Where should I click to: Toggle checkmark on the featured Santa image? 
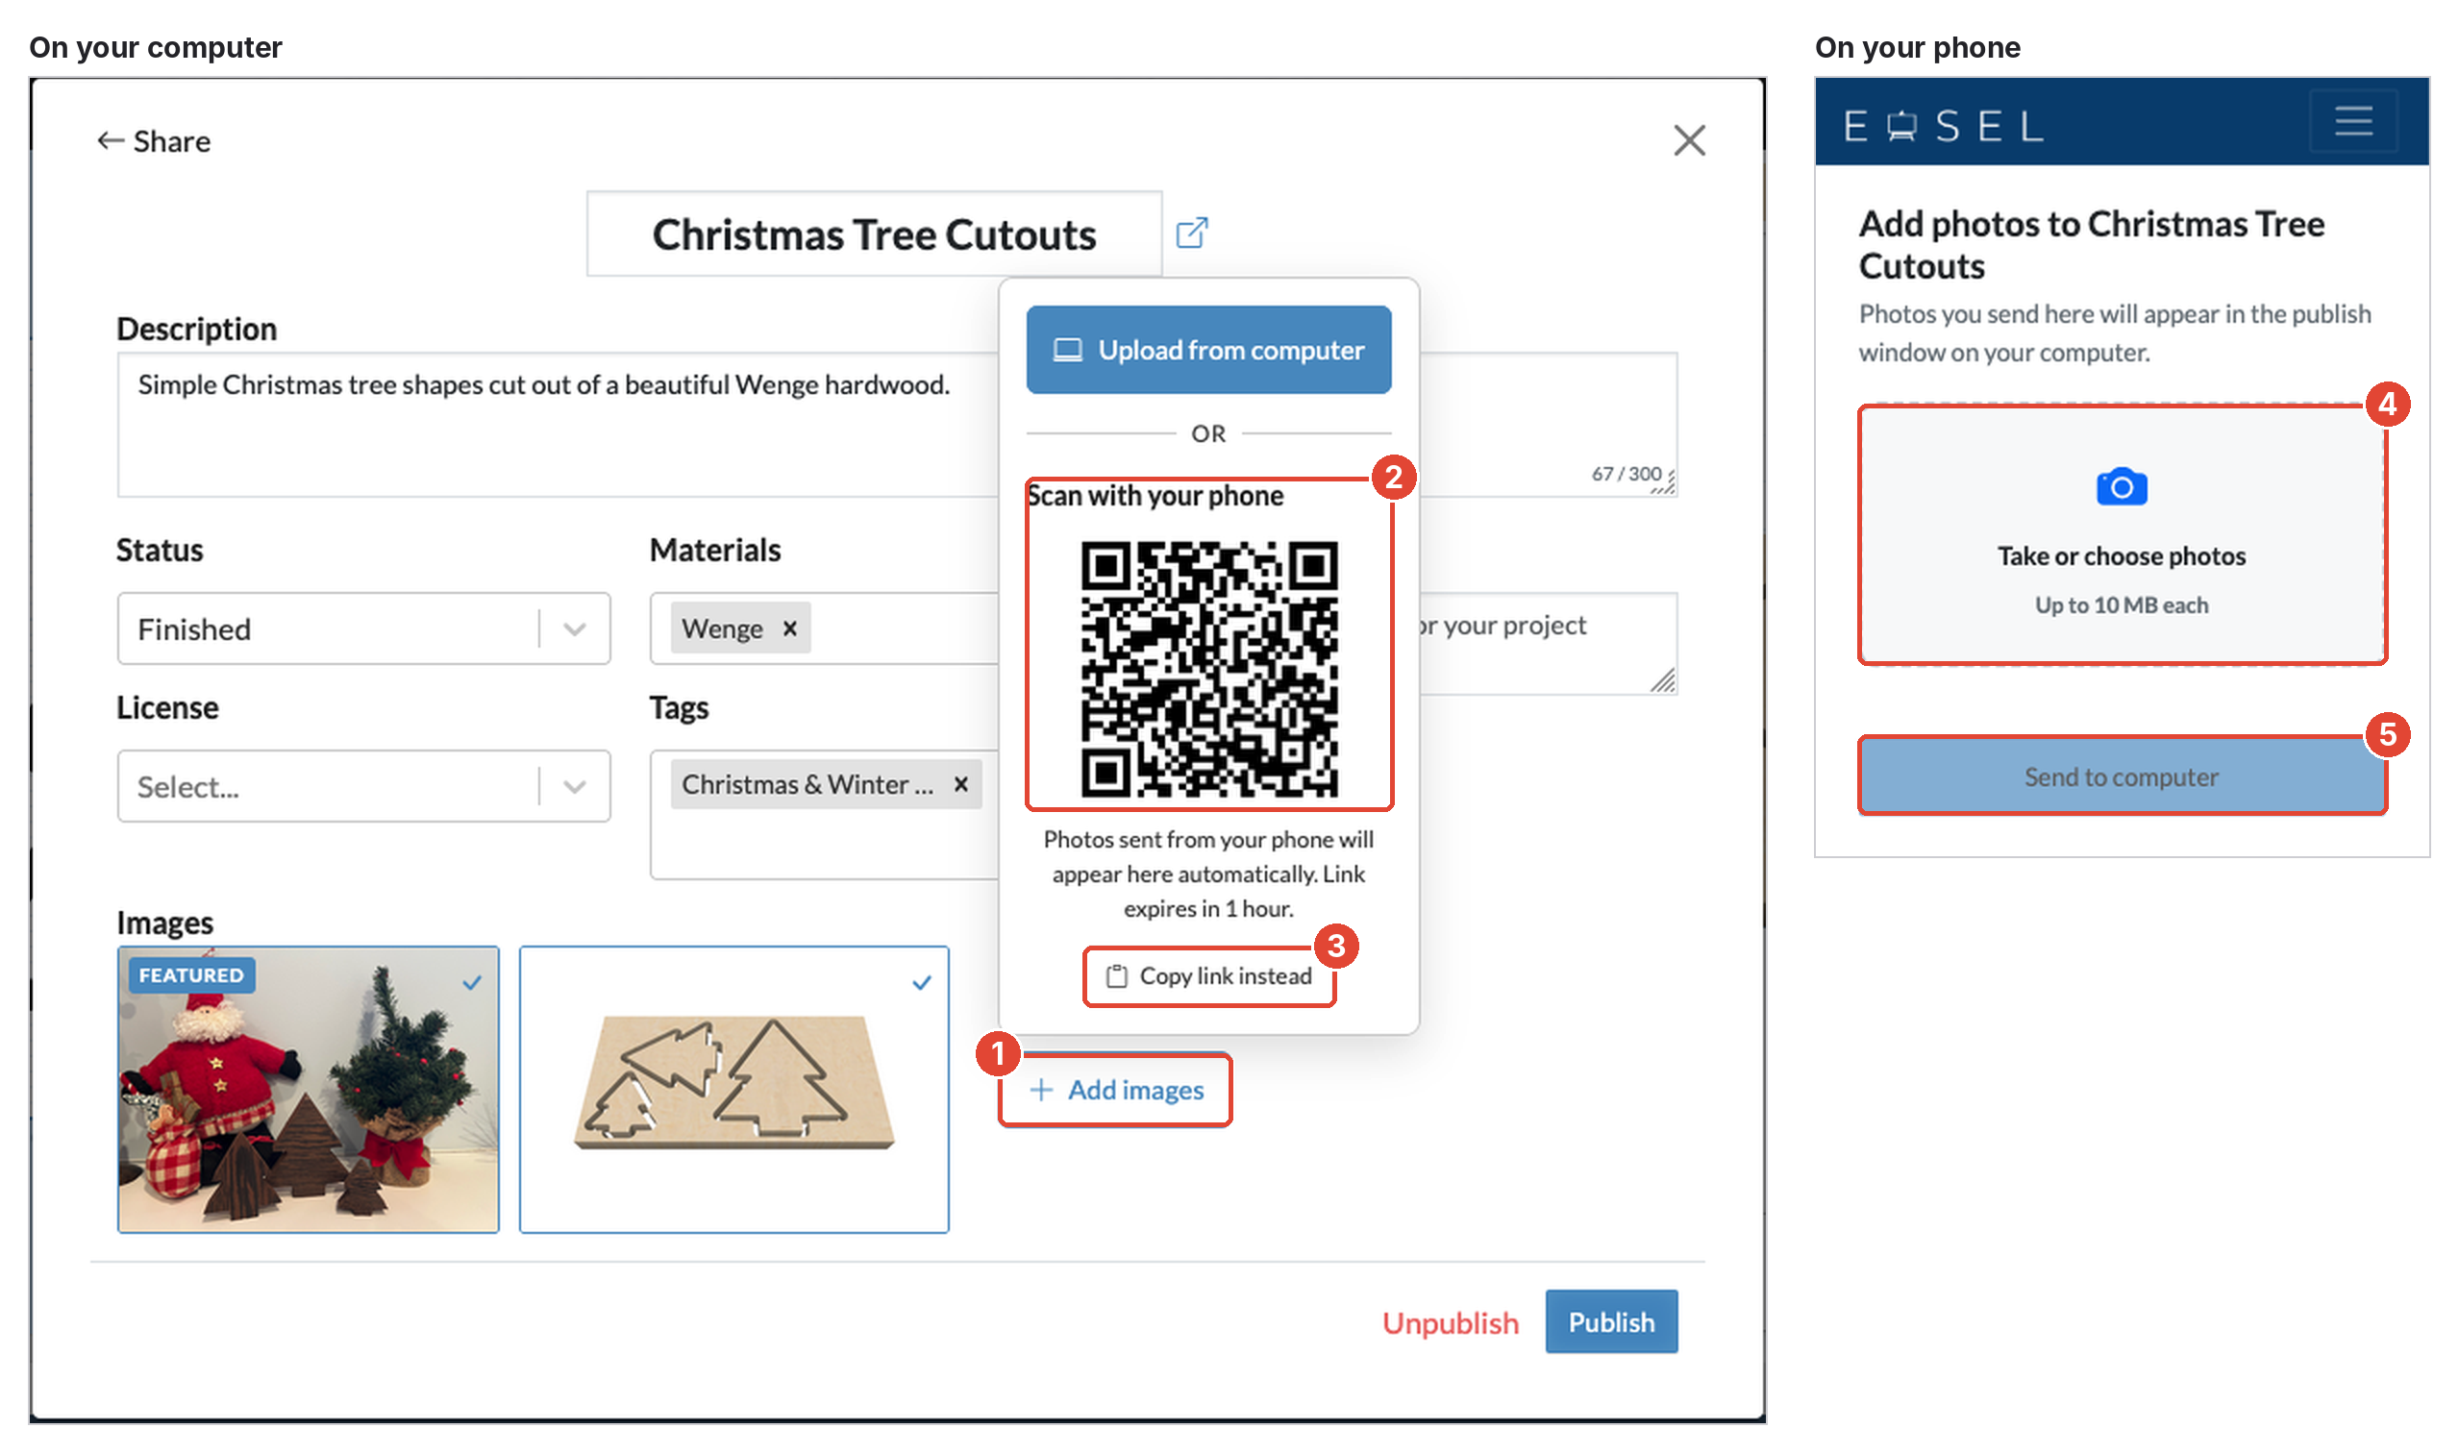pos(472,982)
